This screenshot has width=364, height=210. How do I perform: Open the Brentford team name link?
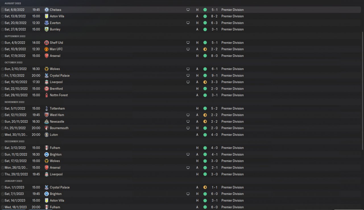point(56,88)
